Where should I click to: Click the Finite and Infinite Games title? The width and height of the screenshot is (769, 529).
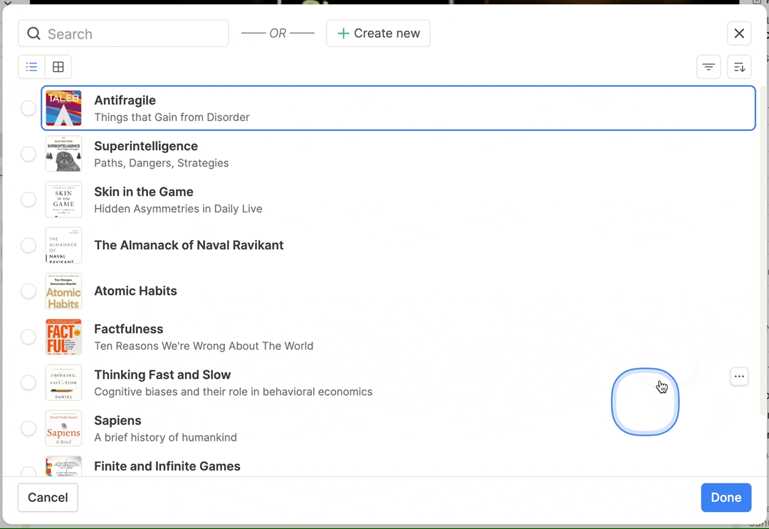167,466
